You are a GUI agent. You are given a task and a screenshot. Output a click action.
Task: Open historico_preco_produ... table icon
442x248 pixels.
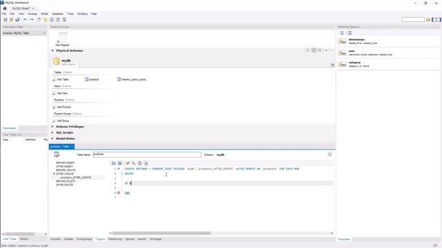click(x=119, y=80)
